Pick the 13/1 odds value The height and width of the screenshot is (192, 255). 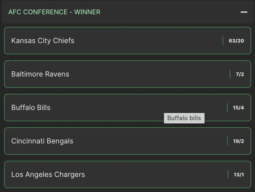pyautogui.click(x=239, y=175)
